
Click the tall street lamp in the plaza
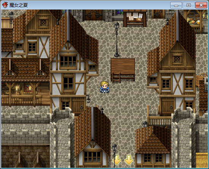click(117, 39)
